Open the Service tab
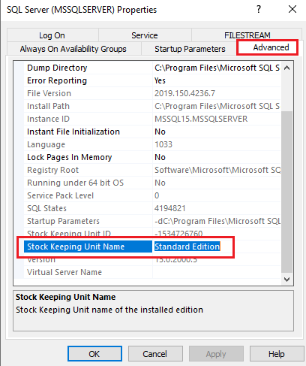 pyautogui.click(x=145, y=35)
